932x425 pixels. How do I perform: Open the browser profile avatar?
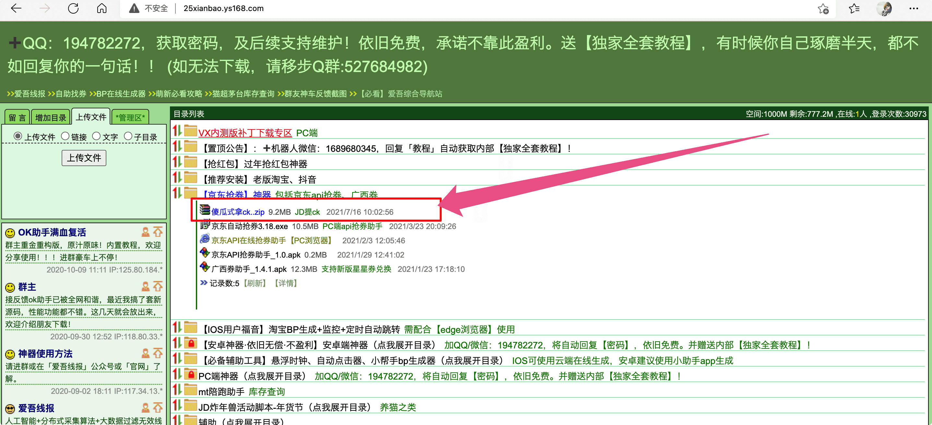(884, 8)
